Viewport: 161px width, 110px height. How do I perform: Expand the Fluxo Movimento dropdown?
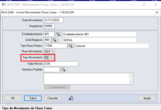click(53, 51)
